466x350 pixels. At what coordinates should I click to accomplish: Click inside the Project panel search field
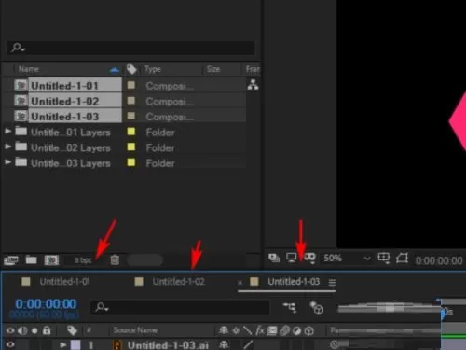point(130,48)
